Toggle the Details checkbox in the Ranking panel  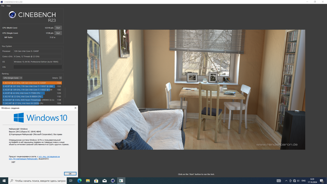coord(60,78)
